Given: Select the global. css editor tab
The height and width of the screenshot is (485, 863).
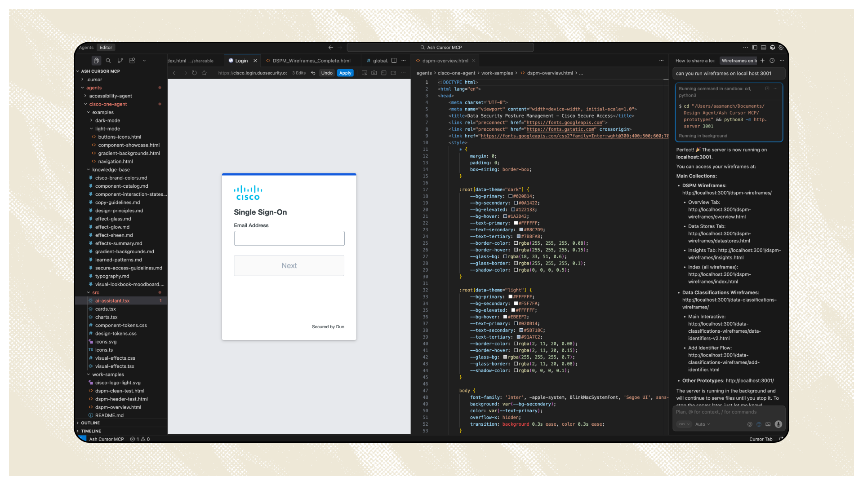Looking at the screenshot, I should point(377,61).
